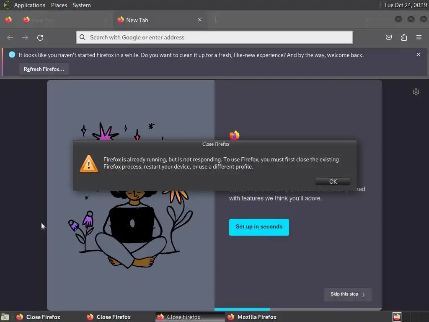Open the Applications menu
Screen dimensions: 429x322
click(x=30, y=5)
